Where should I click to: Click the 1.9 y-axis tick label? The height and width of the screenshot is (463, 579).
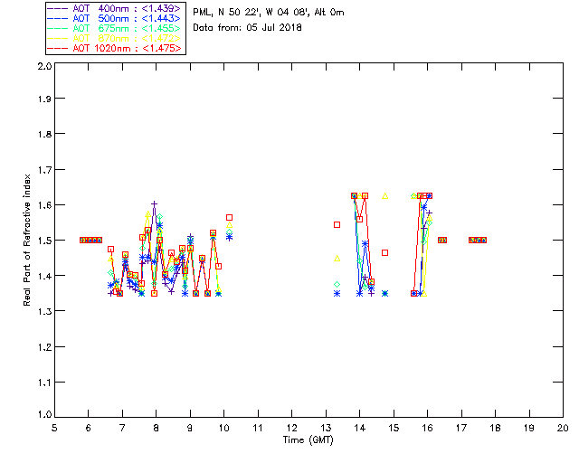(x=44, y=99)
